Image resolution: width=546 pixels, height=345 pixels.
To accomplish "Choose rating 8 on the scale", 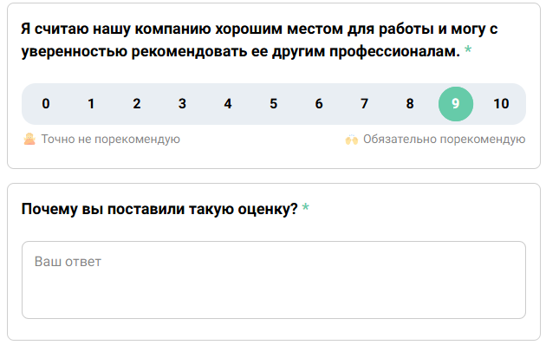I will pos(410,104).
